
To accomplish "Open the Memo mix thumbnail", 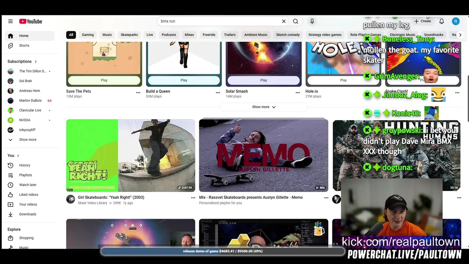I will (x=263, y=155).
